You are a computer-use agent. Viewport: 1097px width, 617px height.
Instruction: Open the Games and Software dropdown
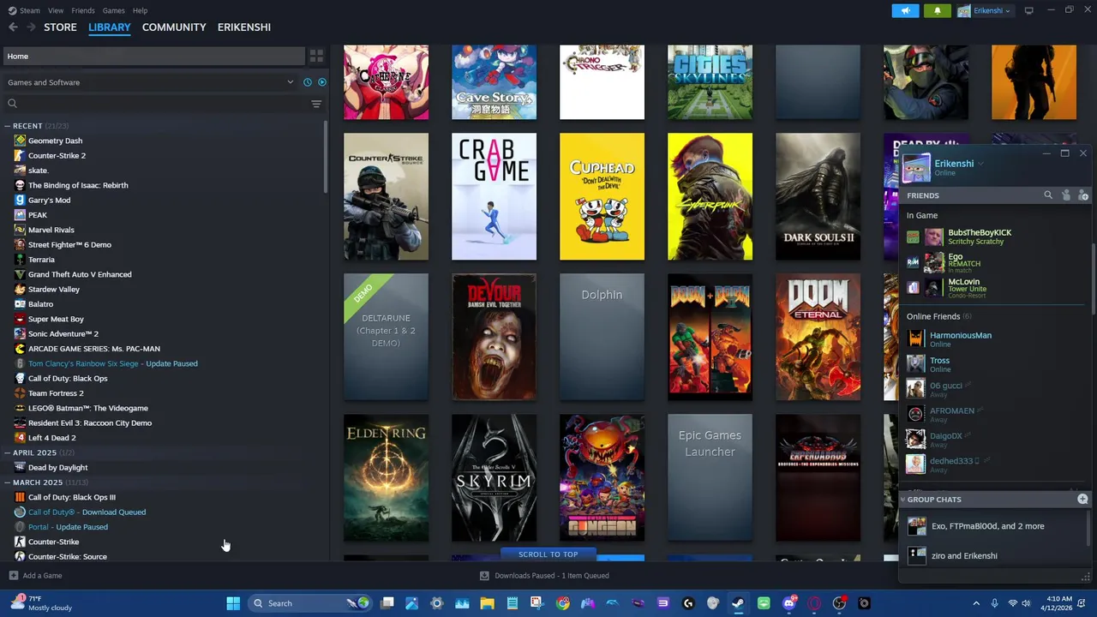pyautogui.click(x=150, y=82)
